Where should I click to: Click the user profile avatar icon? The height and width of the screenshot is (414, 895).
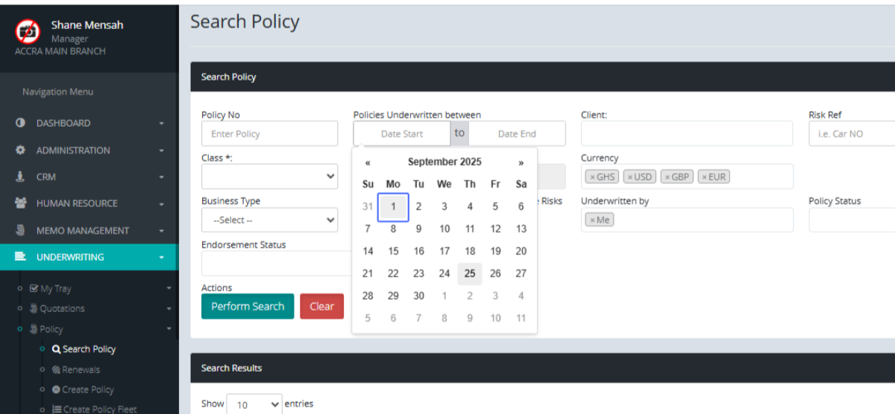coord(28,31)
